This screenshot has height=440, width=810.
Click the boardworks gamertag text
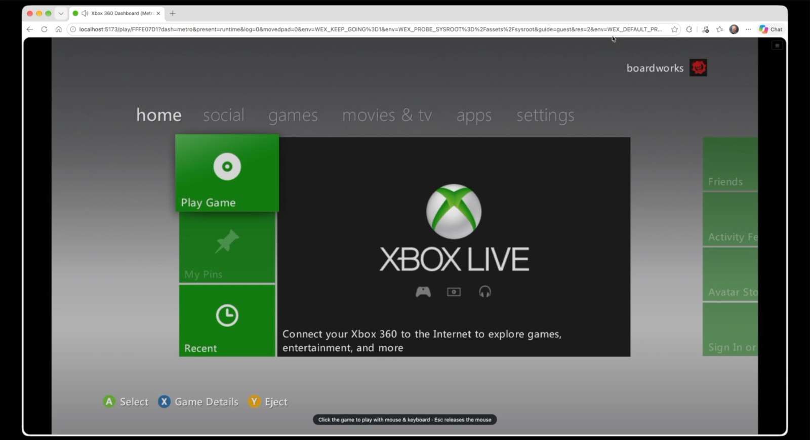655,68
